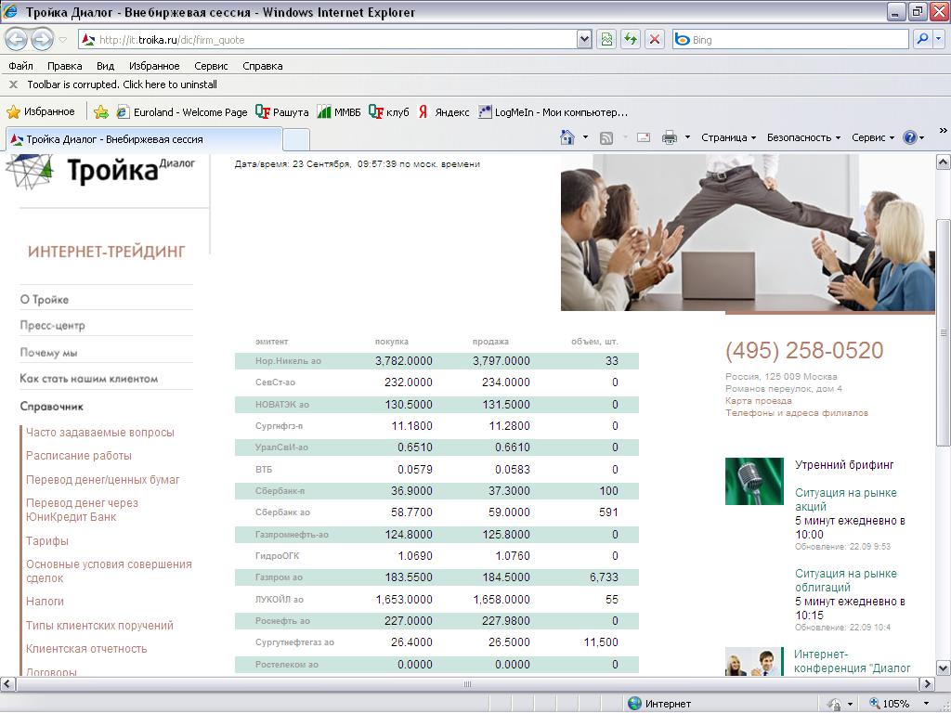The image size is (951, 713).
Task: Open the Тарифы sidebar link
Action: (47, 541)
